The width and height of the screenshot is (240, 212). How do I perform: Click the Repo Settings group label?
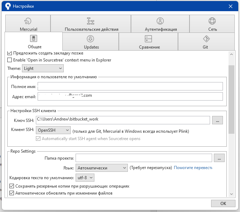[23, 151]
